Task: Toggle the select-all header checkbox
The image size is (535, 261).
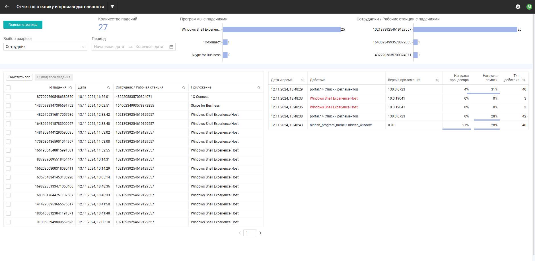Action: coord(8,88)
